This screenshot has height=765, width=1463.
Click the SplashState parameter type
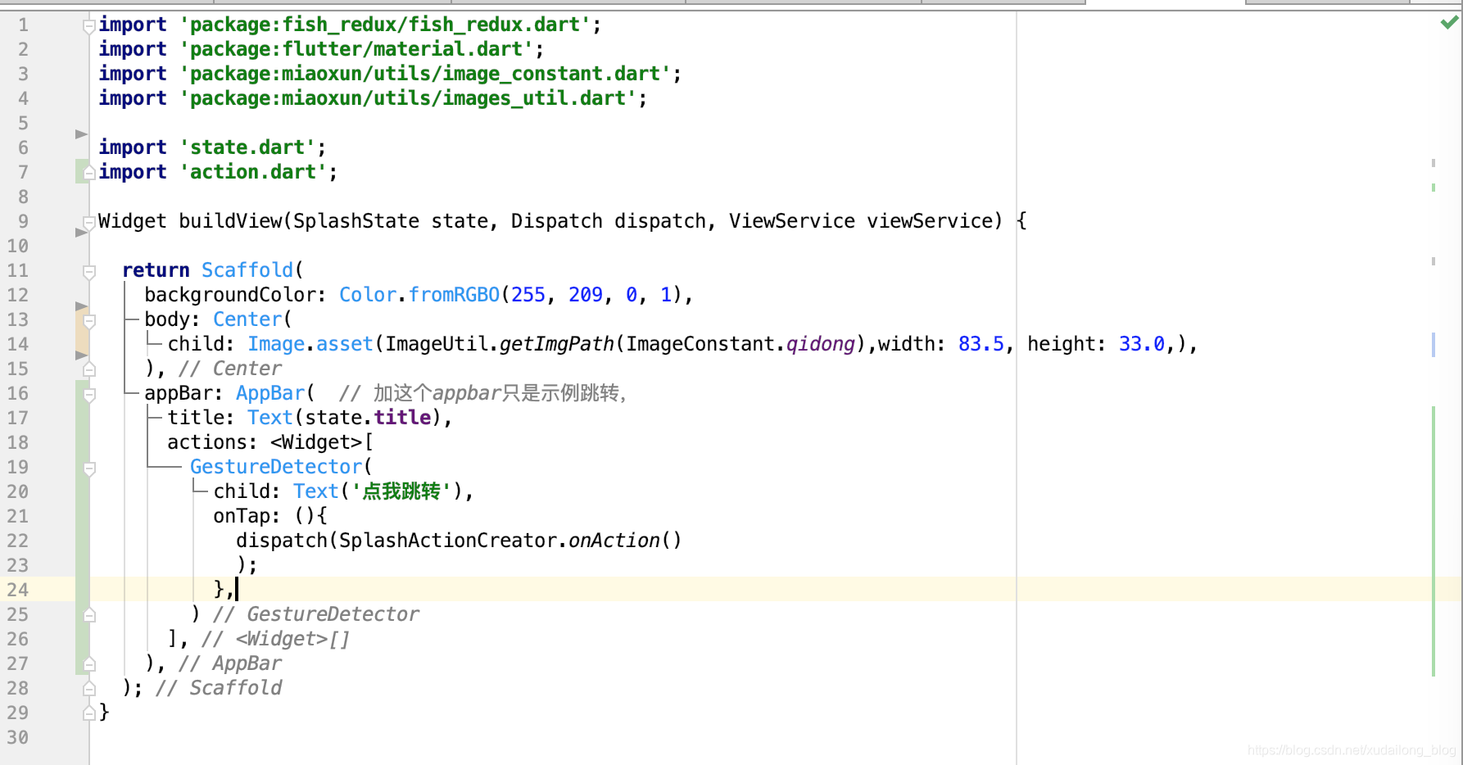click(356, 221)
